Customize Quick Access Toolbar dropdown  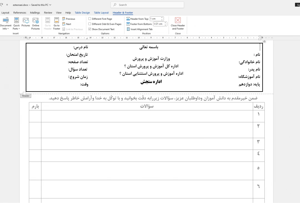pyautogui.click(x=7, y=5)
